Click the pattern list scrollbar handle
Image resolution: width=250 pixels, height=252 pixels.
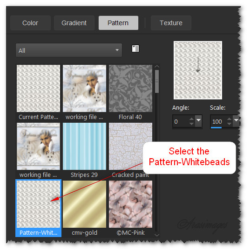(x=157, y=81)
